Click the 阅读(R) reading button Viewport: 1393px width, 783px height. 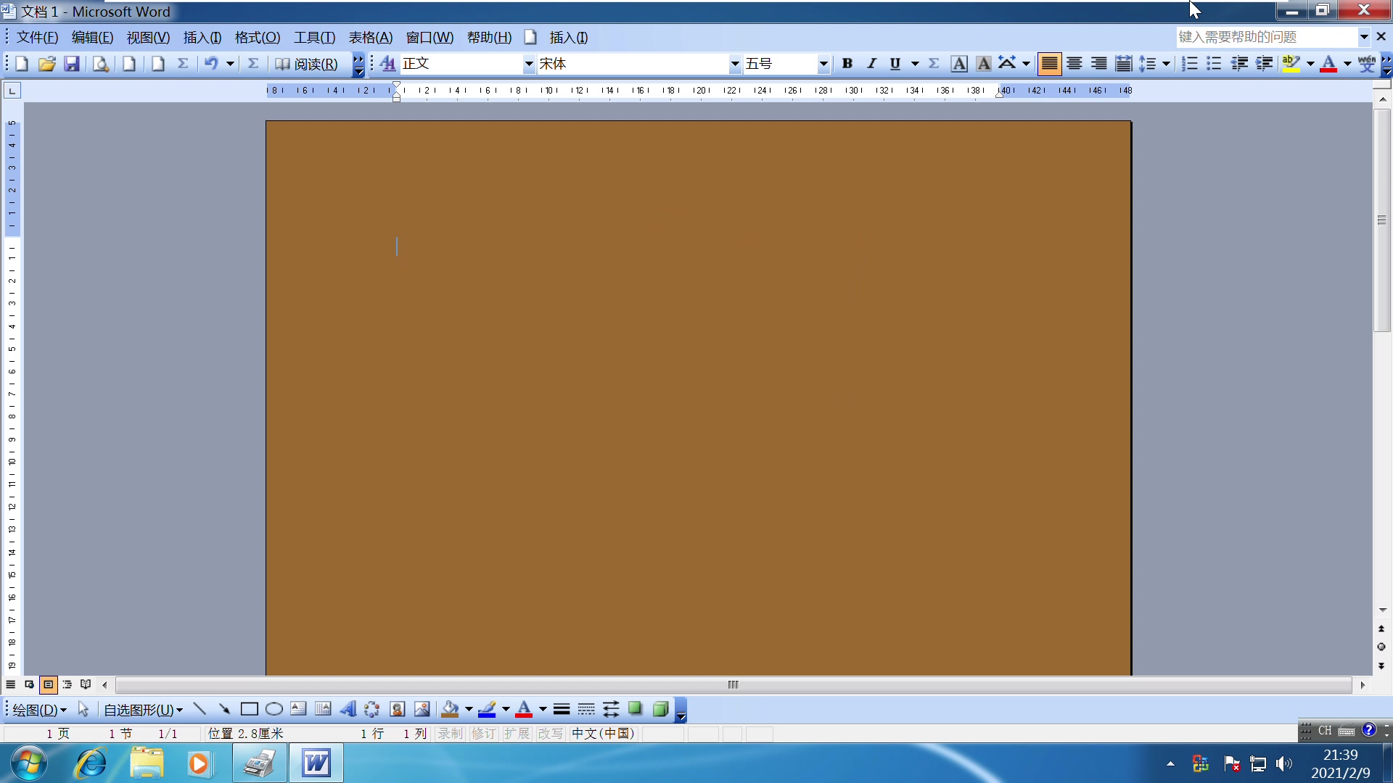[307, 64]
